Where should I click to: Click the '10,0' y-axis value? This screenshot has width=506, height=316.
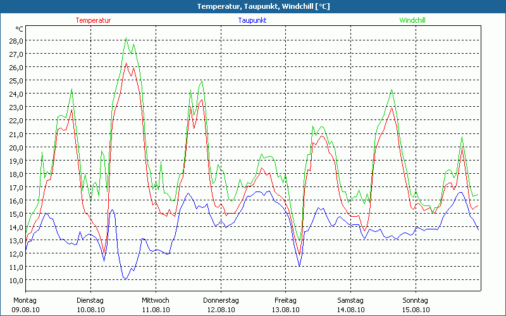coord(16,281)
